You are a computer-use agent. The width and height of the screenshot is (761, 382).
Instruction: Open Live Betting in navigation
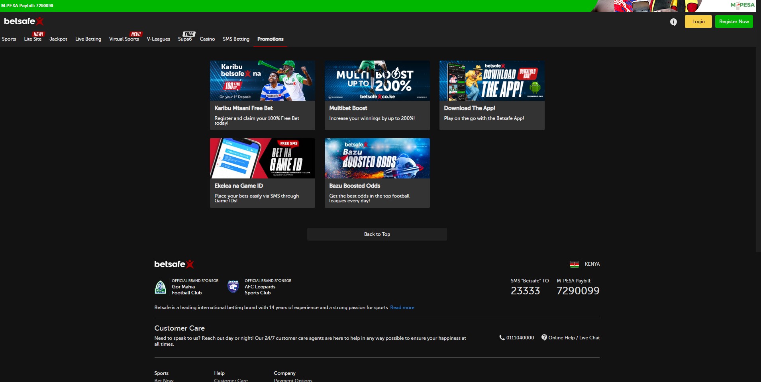[88, 39]
